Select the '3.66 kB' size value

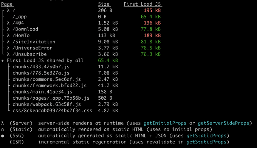pos(108,54)
